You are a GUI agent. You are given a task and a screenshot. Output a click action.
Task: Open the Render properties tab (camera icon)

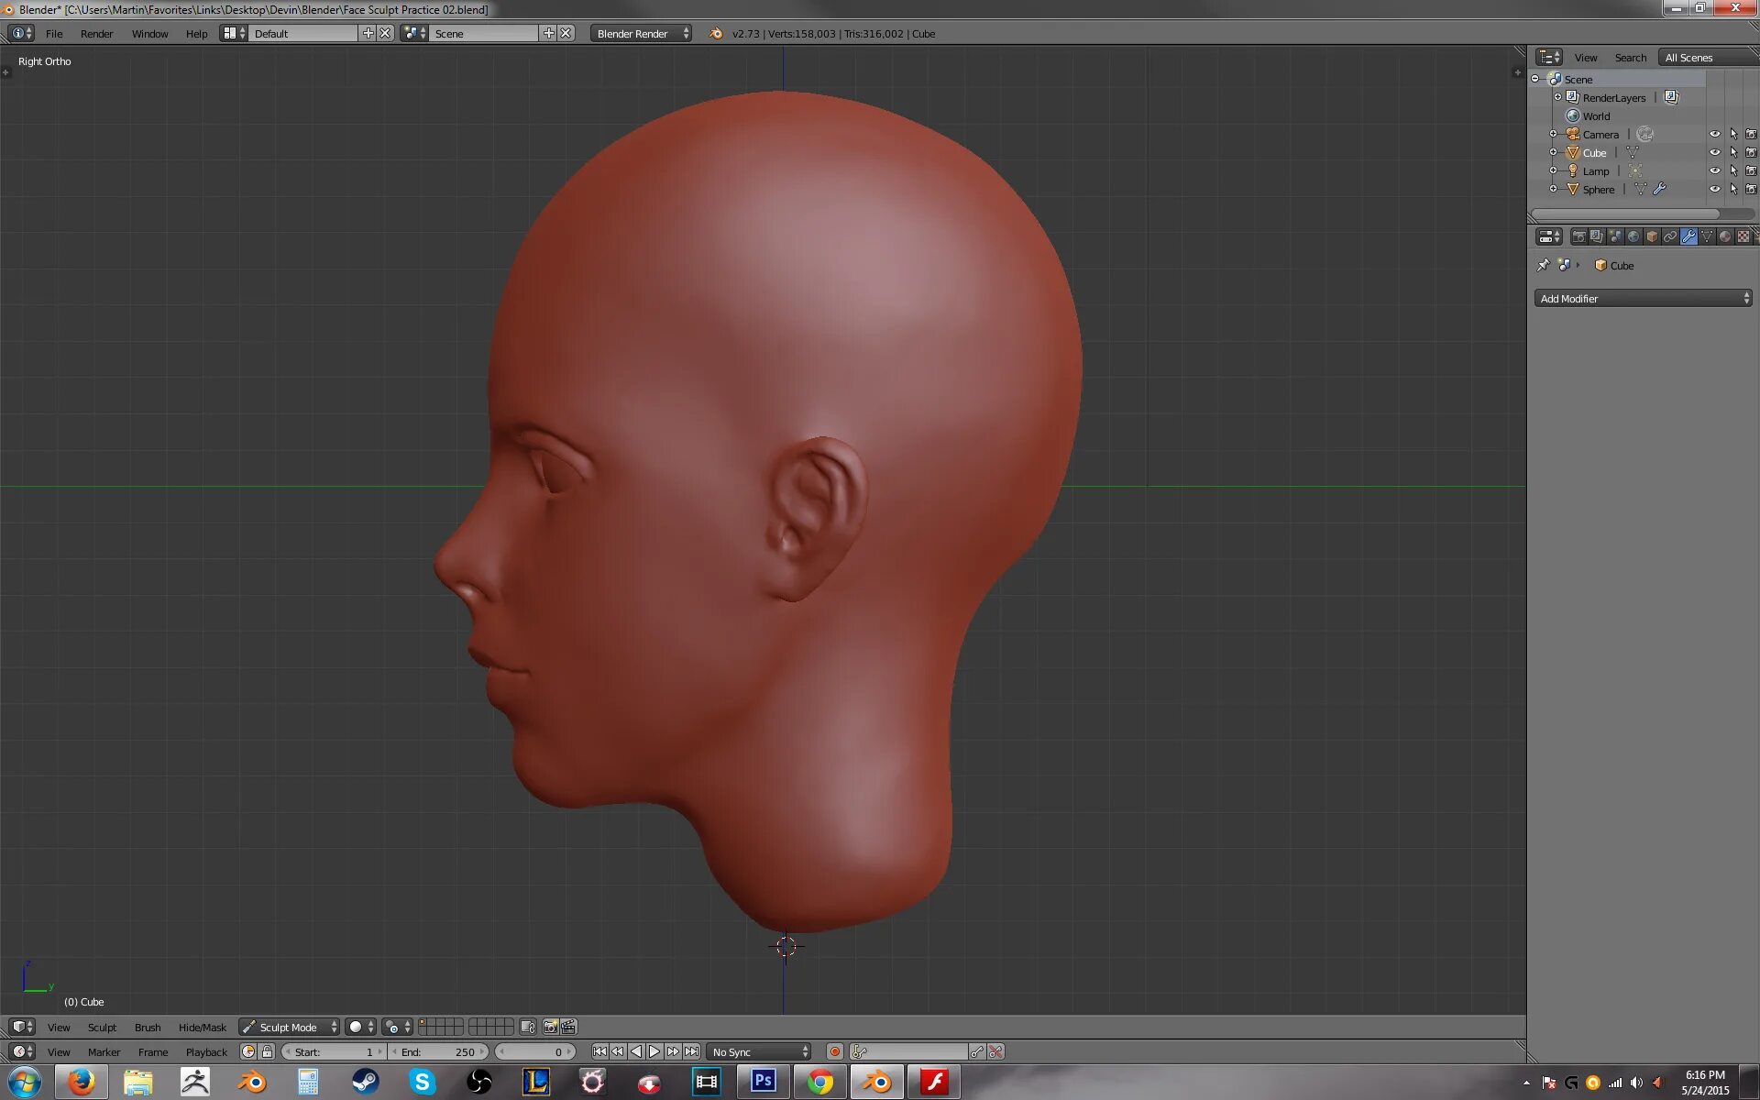(1578, 236)
